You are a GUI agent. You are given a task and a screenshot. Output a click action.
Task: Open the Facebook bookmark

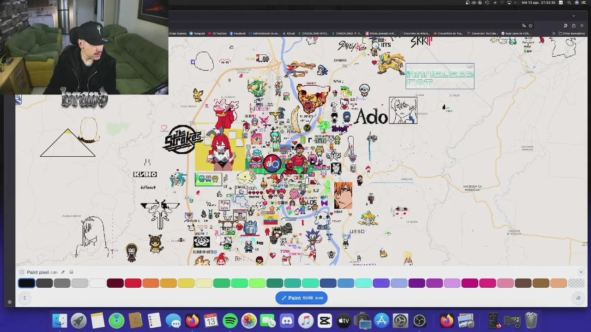pos(237,33)
